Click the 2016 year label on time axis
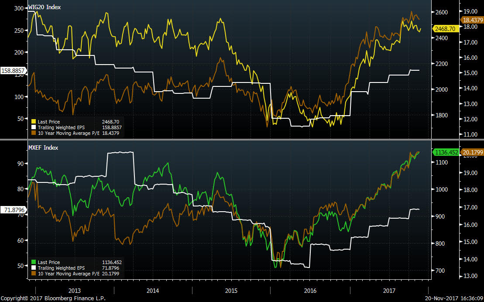Screen dimensions: 484x302 [x=310, y=291]
